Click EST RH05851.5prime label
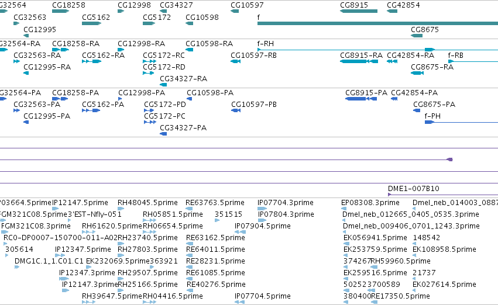Image resolution: width=498 pixels, height=305 pixels. click(x=173, y=214)
